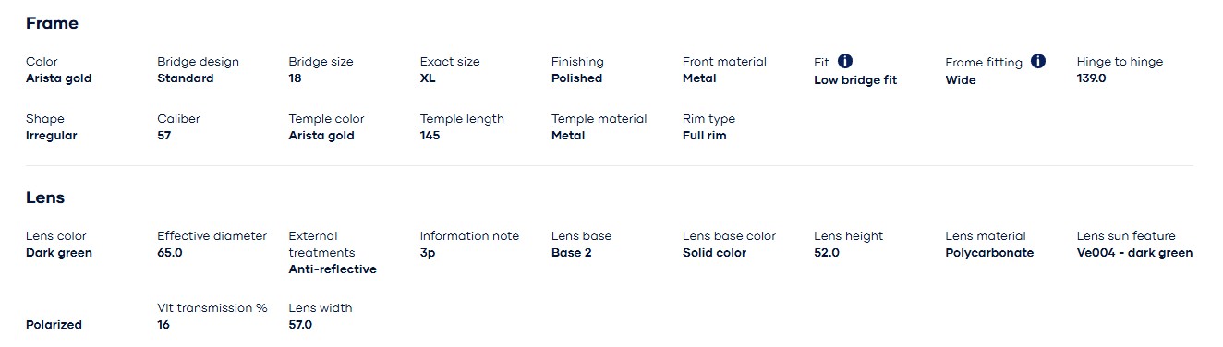Click the Ve004 - dark green value
The height and width of the screenshot is (347, 1223).
click(x=1134, y=253)
